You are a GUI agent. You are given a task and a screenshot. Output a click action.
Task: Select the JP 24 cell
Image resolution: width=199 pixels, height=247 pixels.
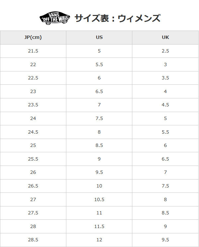coord(33,118)
